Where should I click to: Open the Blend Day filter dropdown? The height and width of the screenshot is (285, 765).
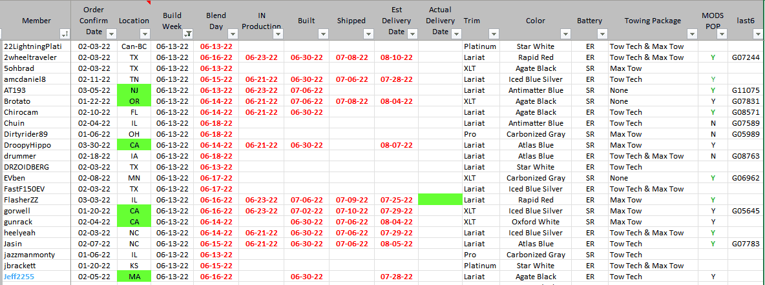[232, 34]
